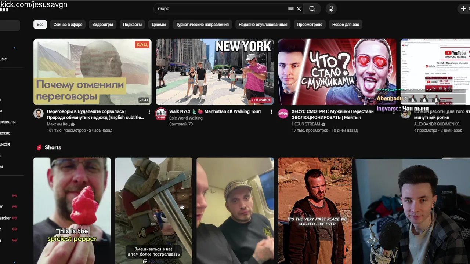Open the Почему отменили переговоры thumbnail
470x264 pixels.
pyautogui.click(x=92, y=72)
